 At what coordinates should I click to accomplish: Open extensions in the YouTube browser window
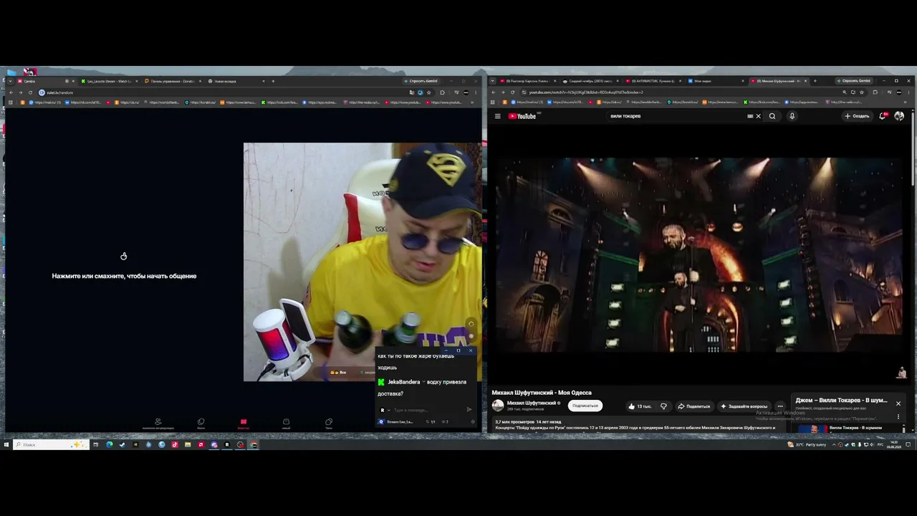pyautogui.click(x=875, y=92)
